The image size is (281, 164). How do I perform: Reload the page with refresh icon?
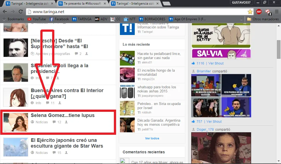(21, 12)
